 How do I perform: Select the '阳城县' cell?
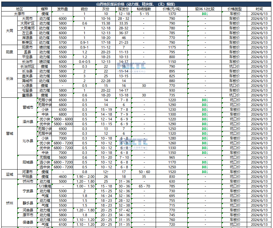[28, 162]
